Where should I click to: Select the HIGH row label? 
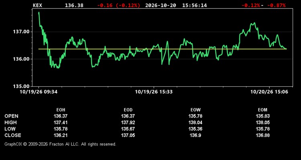click(x=10, y=122)
